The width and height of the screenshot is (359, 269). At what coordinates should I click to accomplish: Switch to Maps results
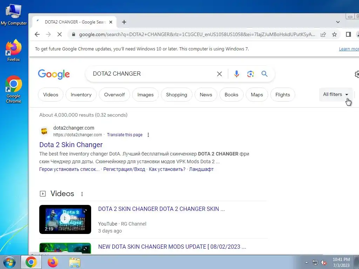pyautogui.click(x=257, y=95)
